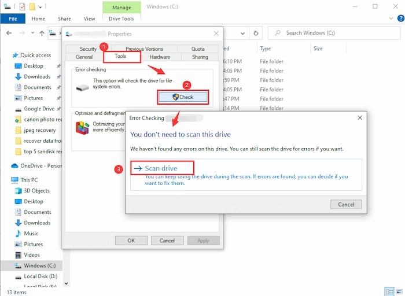Expand the ribbon with the chevron
The height and width of the screenshot is (296, 405).
(391, 18)
